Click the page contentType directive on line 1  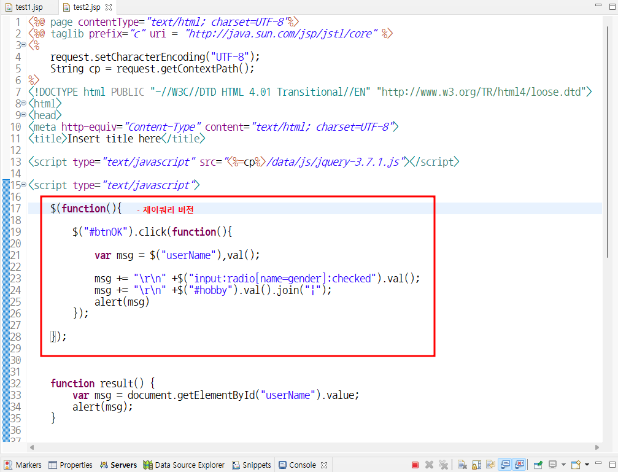[164, 21]
